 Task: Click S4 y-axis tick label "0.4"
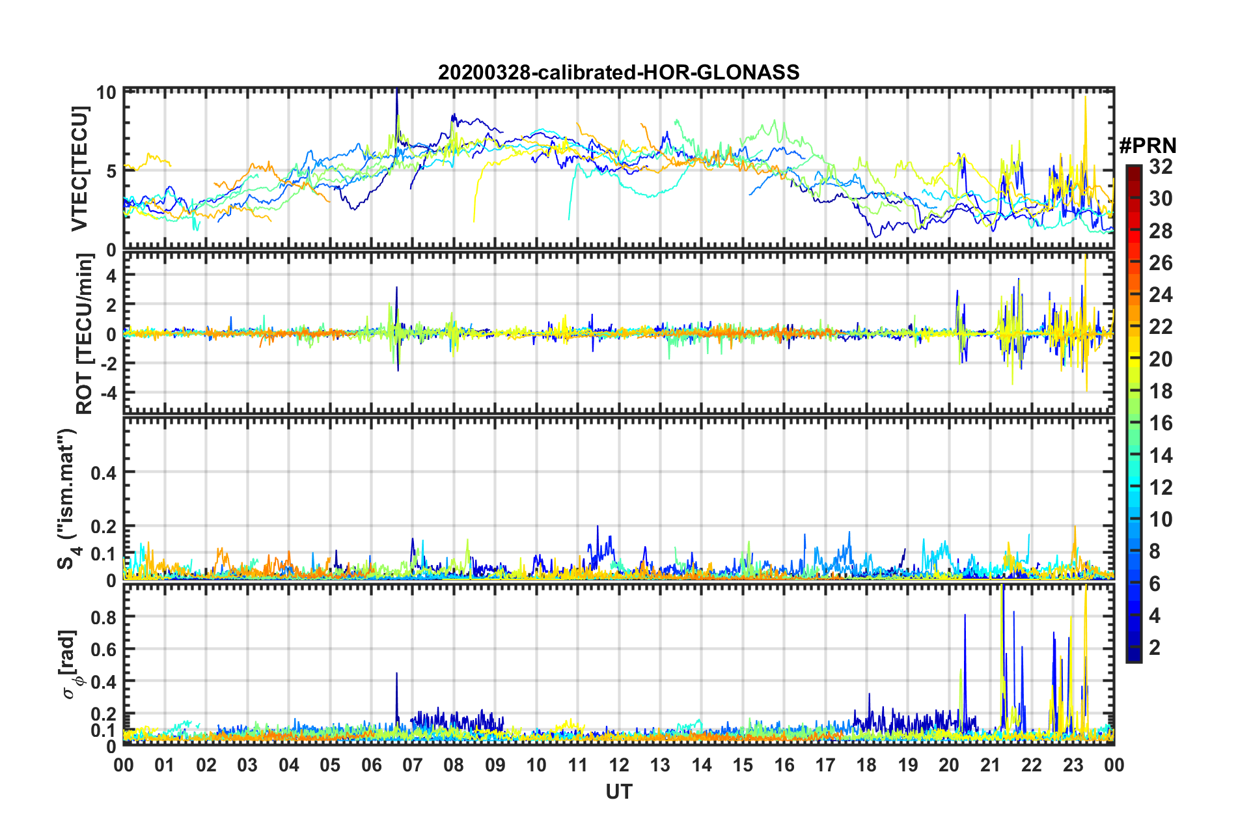pyautogui.click(x=104, y=473)
